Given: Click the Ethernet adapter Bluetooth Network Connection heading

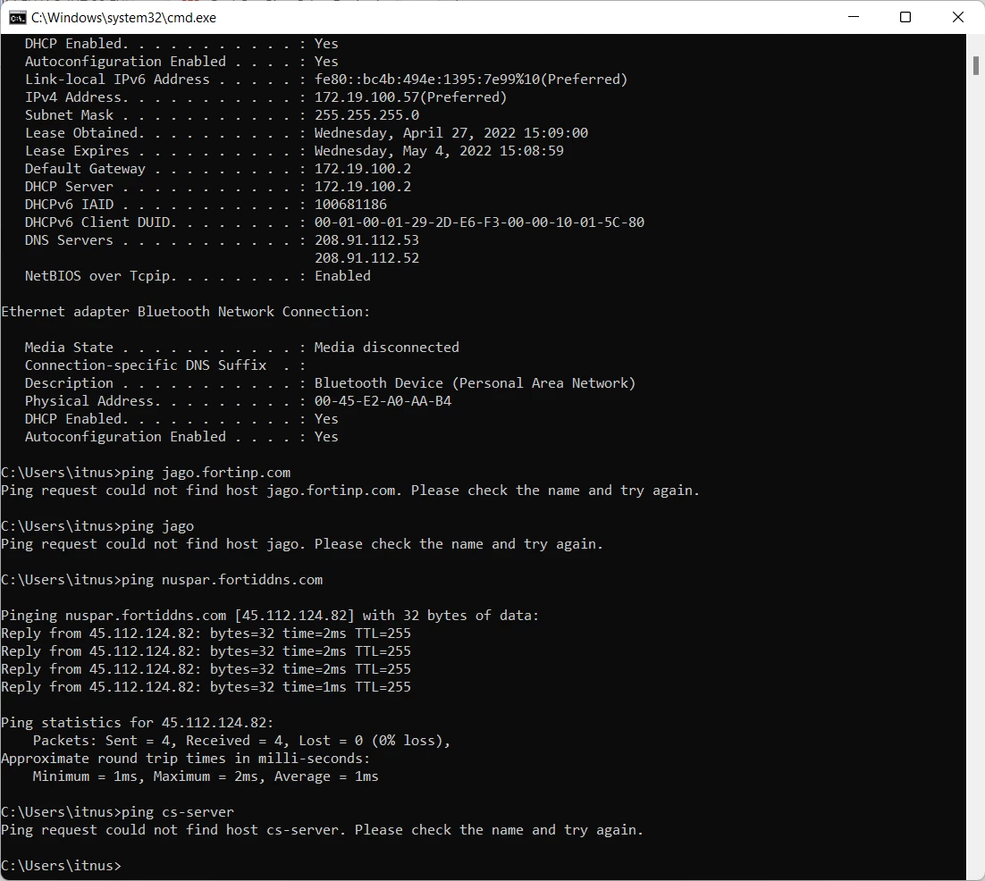Looking at the screenshot, I should point(186,312).
